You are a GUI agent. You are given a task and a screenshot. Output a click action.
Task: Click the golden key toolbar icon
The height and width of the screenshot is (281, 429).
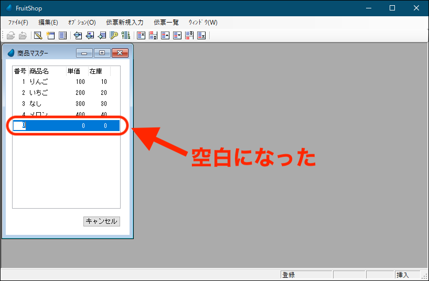(x=114, y=36)
